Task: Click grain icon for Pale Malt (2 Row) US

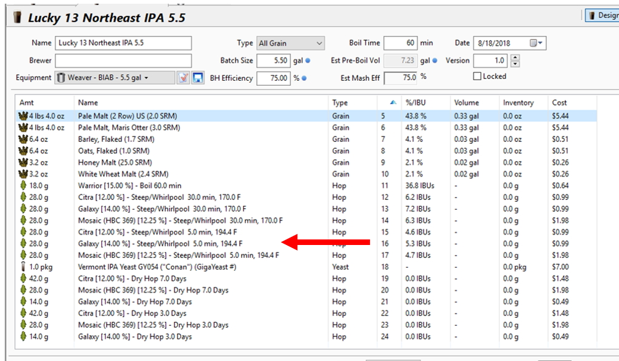Action: tap(23, 116)
